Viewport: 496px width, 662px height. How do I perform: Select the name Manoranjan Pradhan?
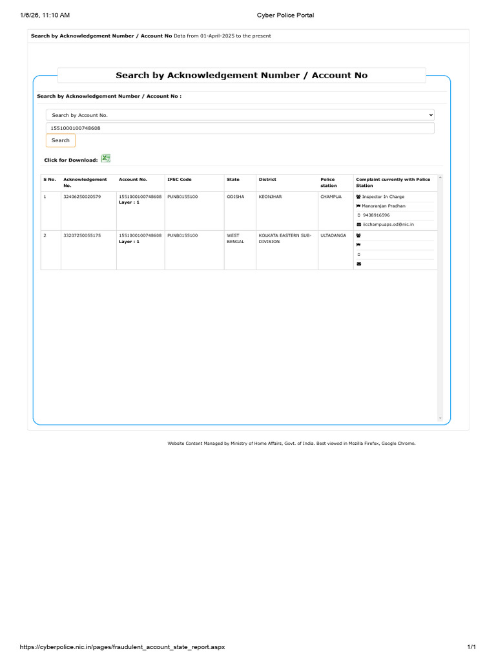pyautogui.click(x=384, y=206)
